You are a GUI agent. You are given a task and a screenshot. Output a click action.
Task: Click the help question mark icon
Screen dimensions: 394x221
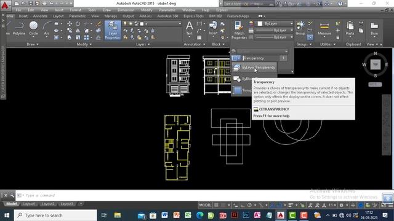[340, 4]
